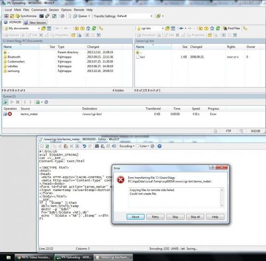The height and width of the screenshot is (261, 266).
Task: Open the Session menu
Action: click(54, 10)
